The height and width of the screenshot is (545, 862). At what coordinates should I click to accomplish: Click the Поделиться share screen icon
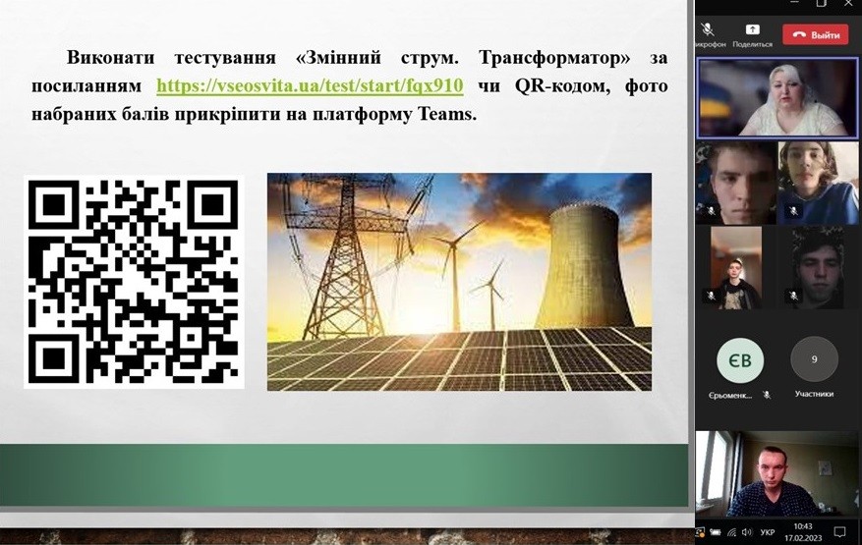752,32
